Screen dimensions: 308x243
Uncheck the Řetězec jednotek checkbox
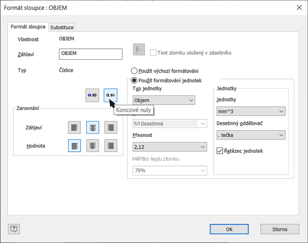coord(220,151)
